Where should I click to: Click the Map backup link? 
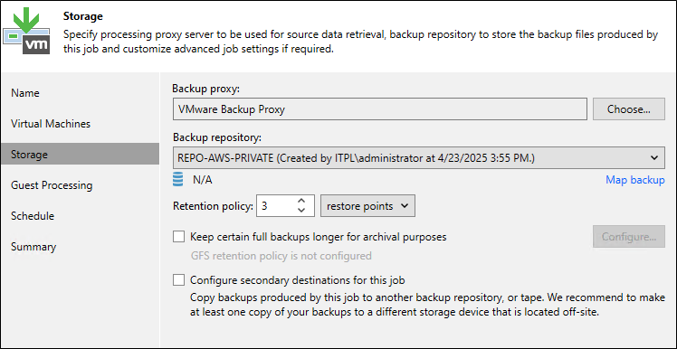point(635,180)
